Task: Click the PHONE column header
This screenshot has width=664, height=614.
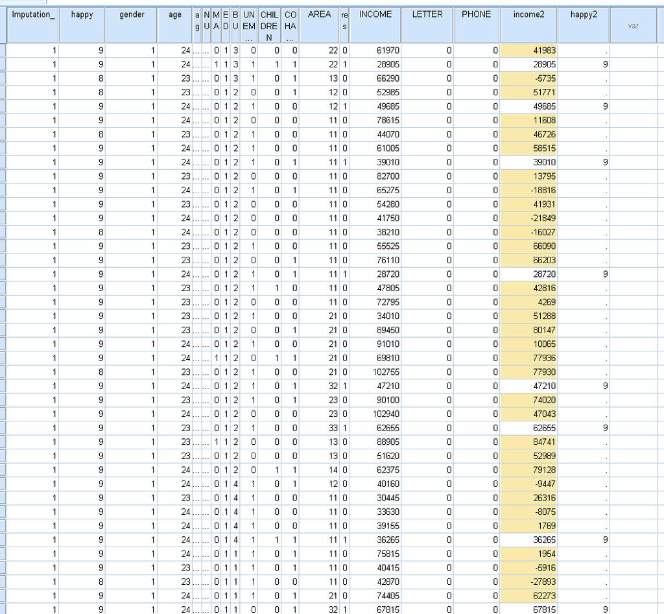Action: 477,25
